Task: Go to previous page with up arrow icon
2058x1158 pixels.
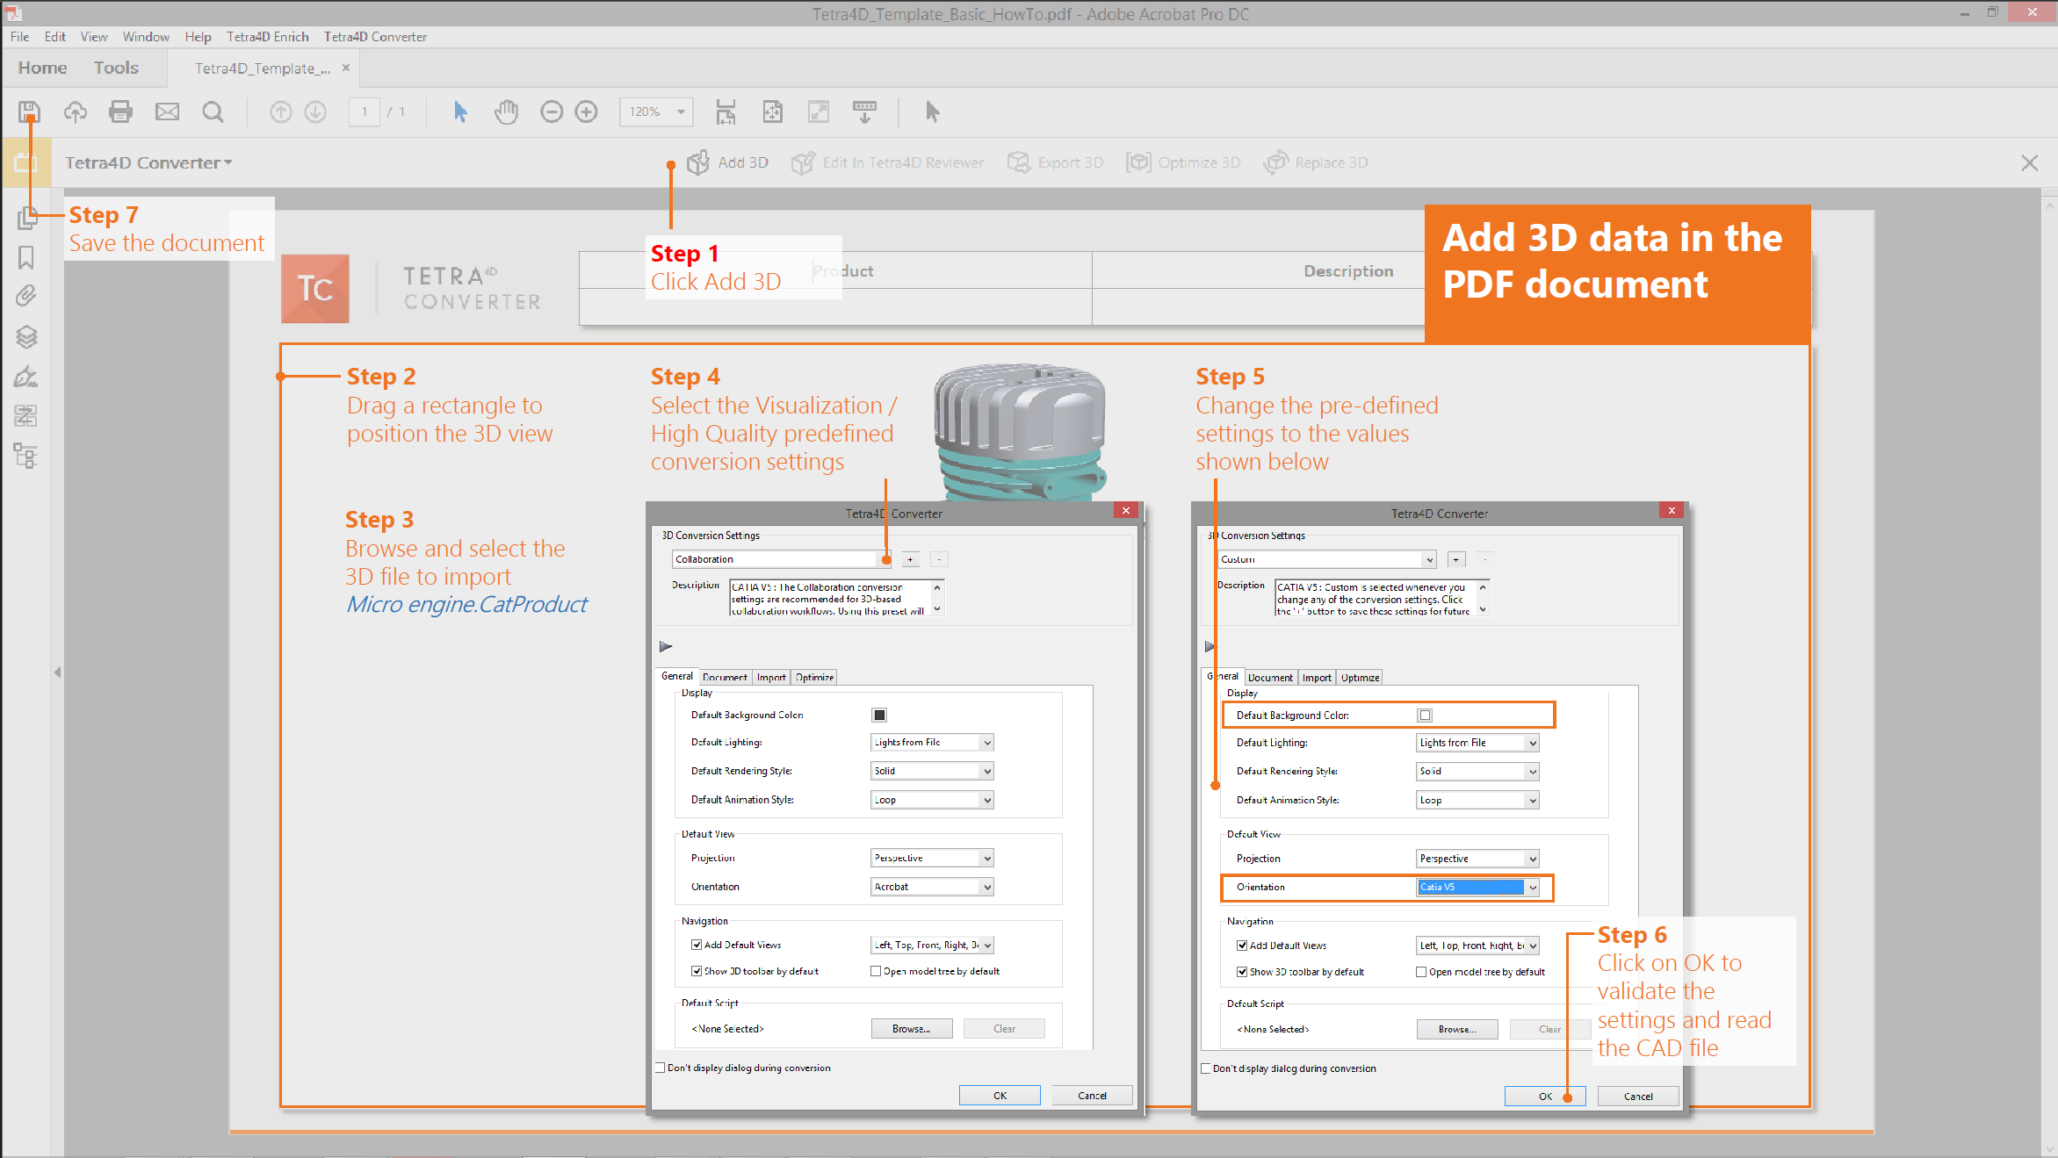Action: point(280,111)
